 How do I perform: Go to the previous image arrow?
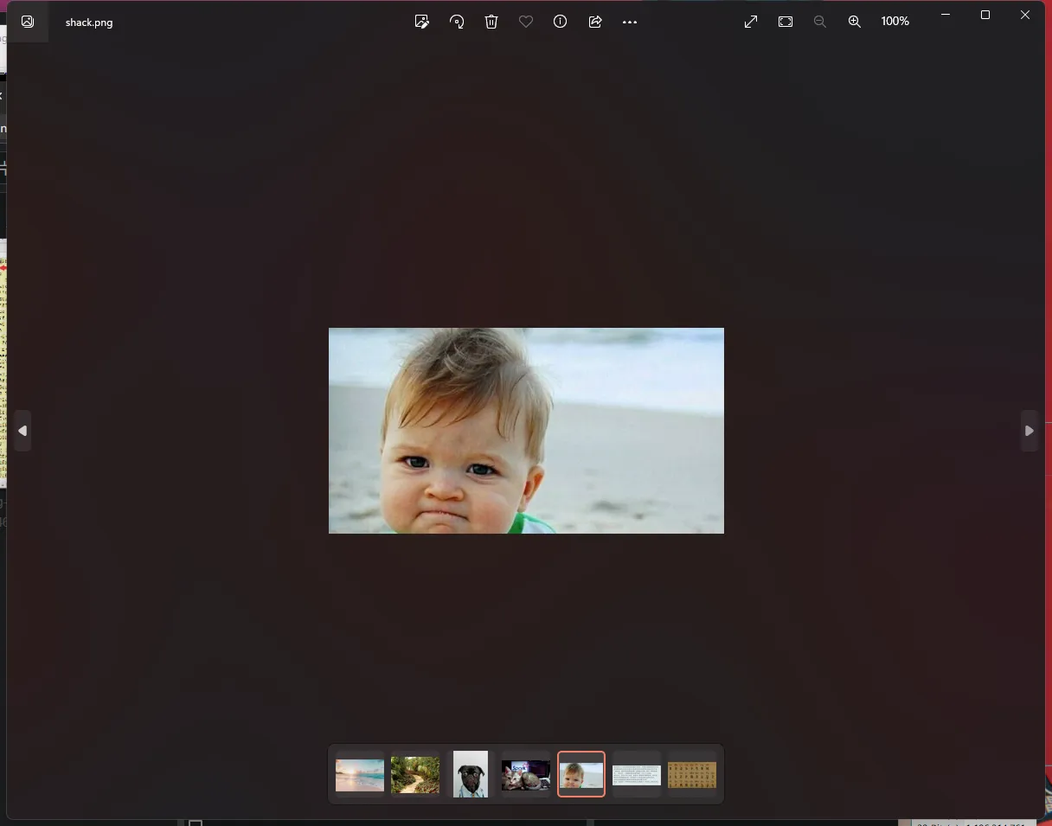22,431
